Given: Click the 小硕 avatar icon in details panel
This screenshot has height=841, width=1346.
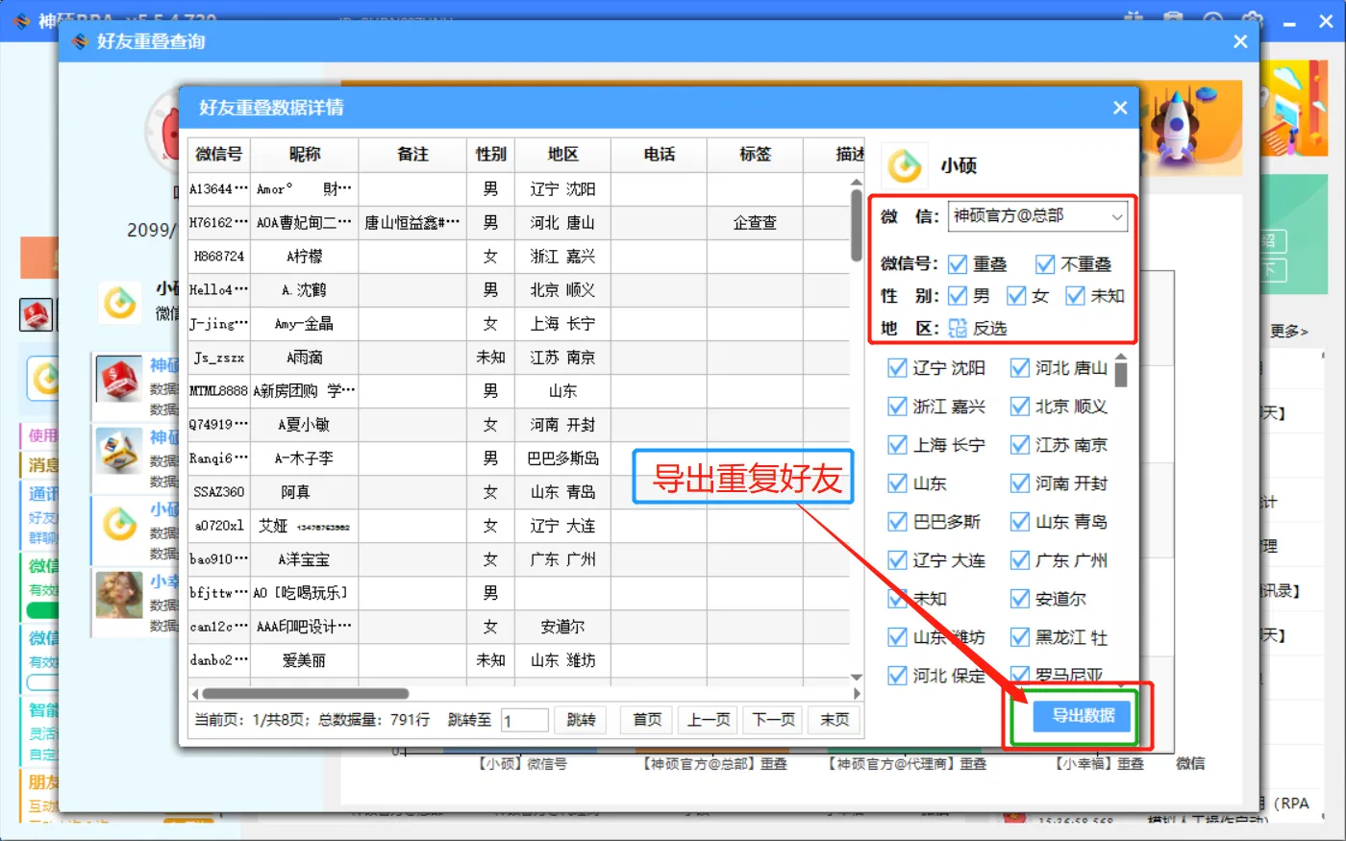Looking at the screenshot, I should click(904, 165).
